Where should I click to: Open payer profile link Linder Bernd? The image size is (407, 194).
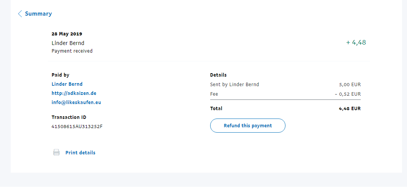pyautogui.click(x=67, y=84)
